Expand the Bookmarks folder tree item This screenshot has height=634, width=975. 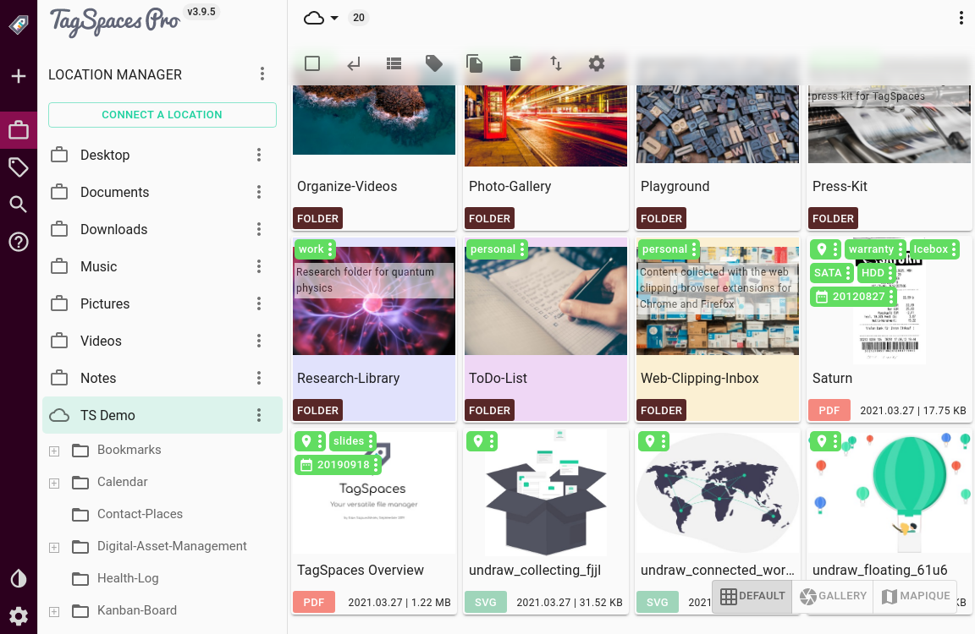tap(53, 451)
